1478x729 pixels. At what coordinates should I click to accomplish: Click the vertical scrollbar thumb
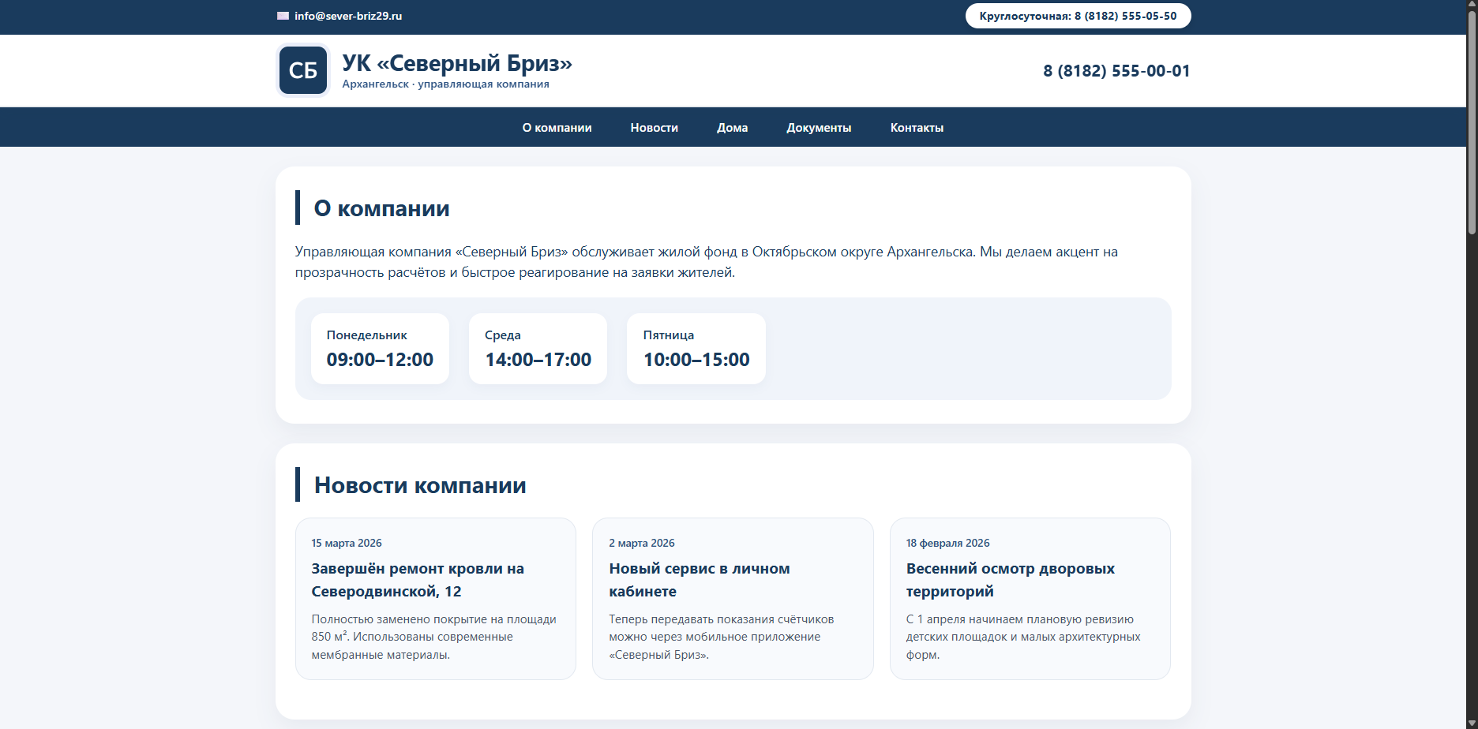click(x=1472, y=122)
